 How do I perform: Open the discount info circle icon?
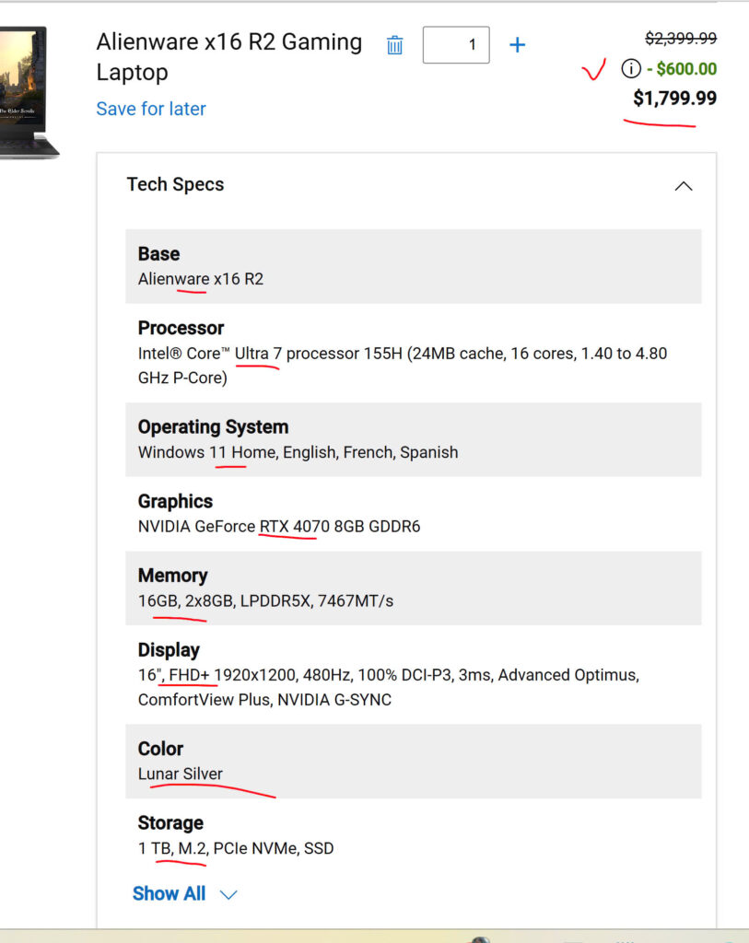click(630, 68)
